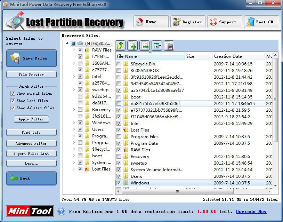Expand Windows node in tree

tap(74, 122)
